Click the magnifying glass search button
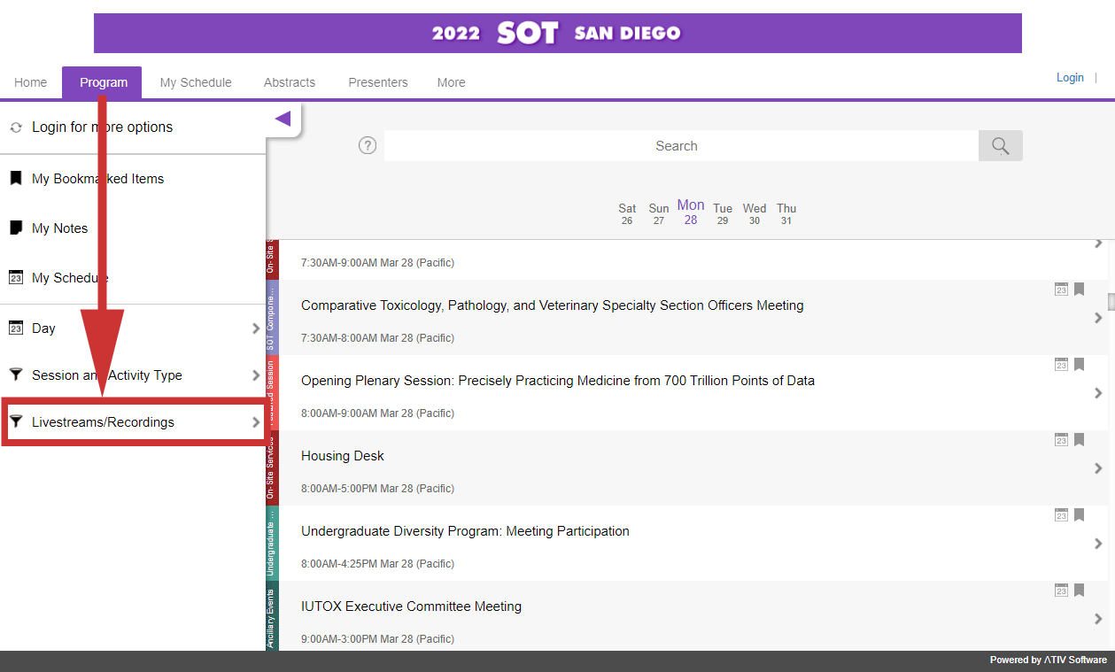Viewport: 1115px width, 672px height. [1000, 146]
